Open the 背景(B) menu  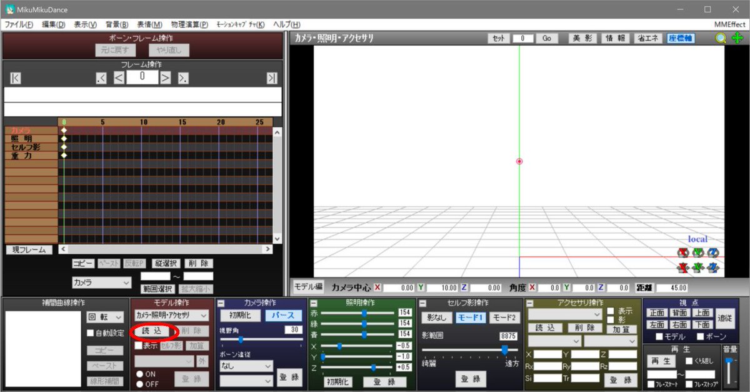click(117, 24)
